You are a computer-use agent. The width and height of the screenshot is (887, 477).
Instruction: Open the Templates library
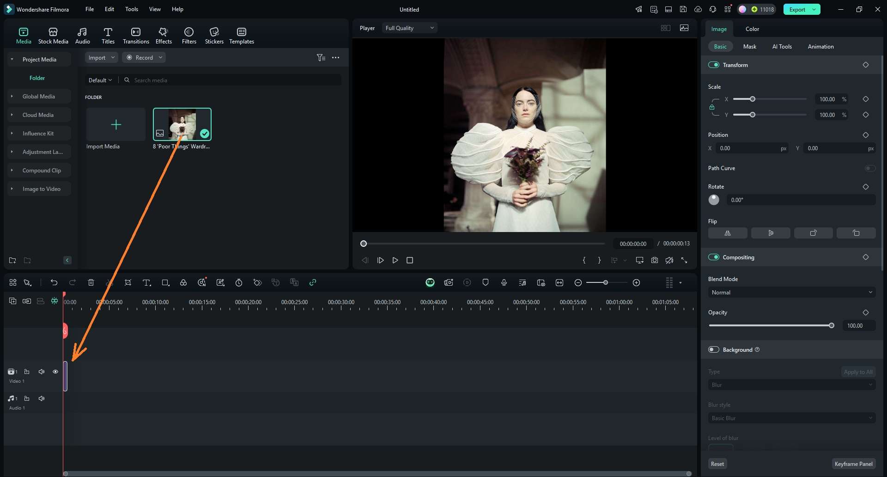point(242,36)
